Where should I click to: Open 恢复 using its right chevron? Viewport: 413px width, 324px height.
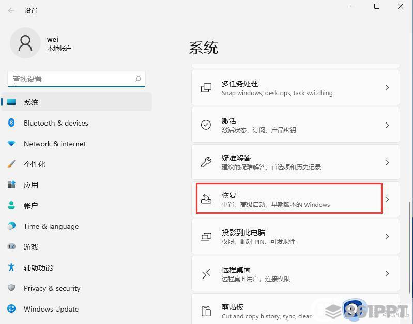point(387,199)
